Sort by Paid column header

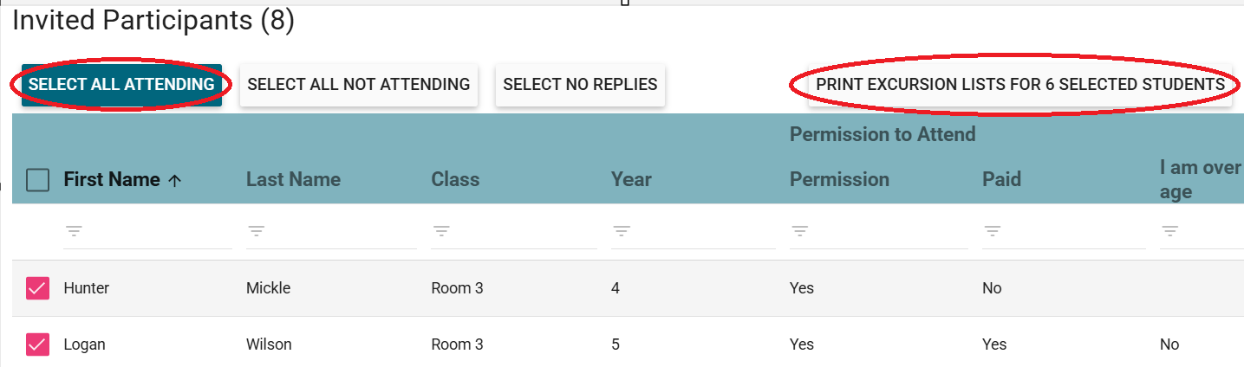[1001, 180]
